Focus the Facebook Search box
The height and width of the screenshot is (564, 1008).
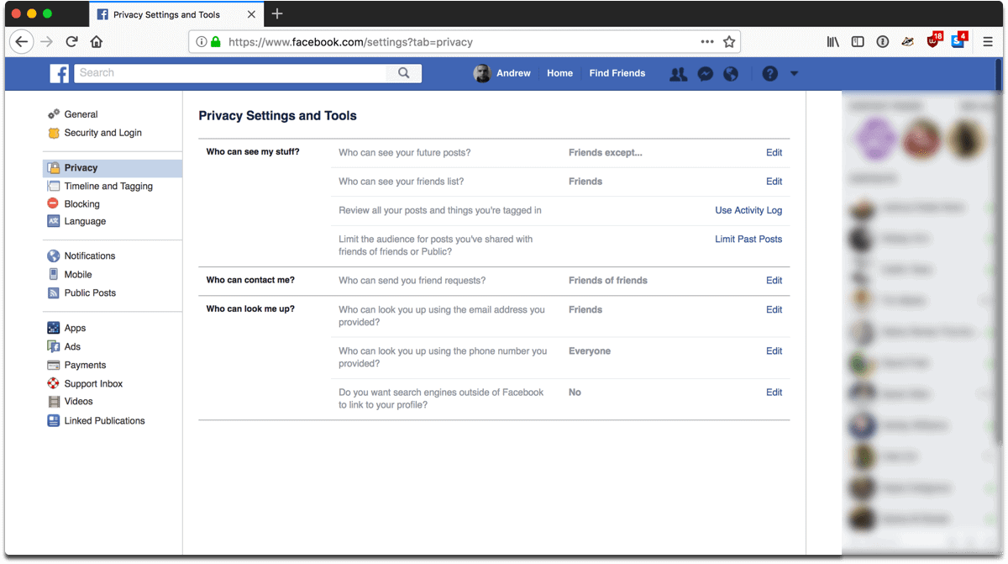pos(231,73)
